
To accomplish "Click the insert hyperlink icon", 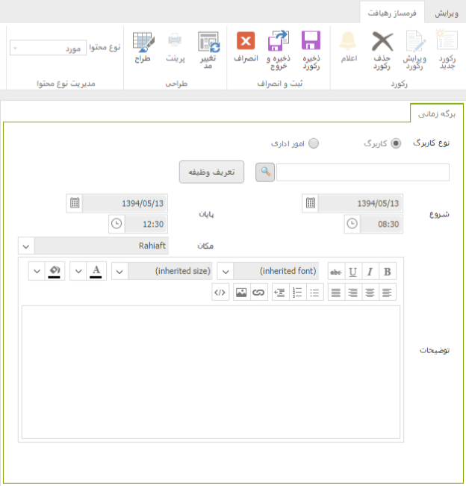I will 258,292.
